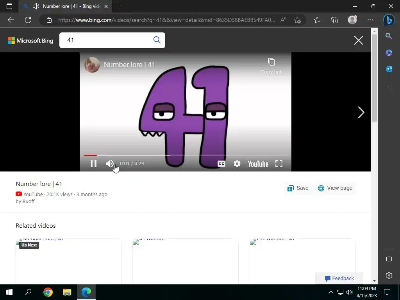Close the Number lore tab
400x300 pixels.
(x=106, y=6)
